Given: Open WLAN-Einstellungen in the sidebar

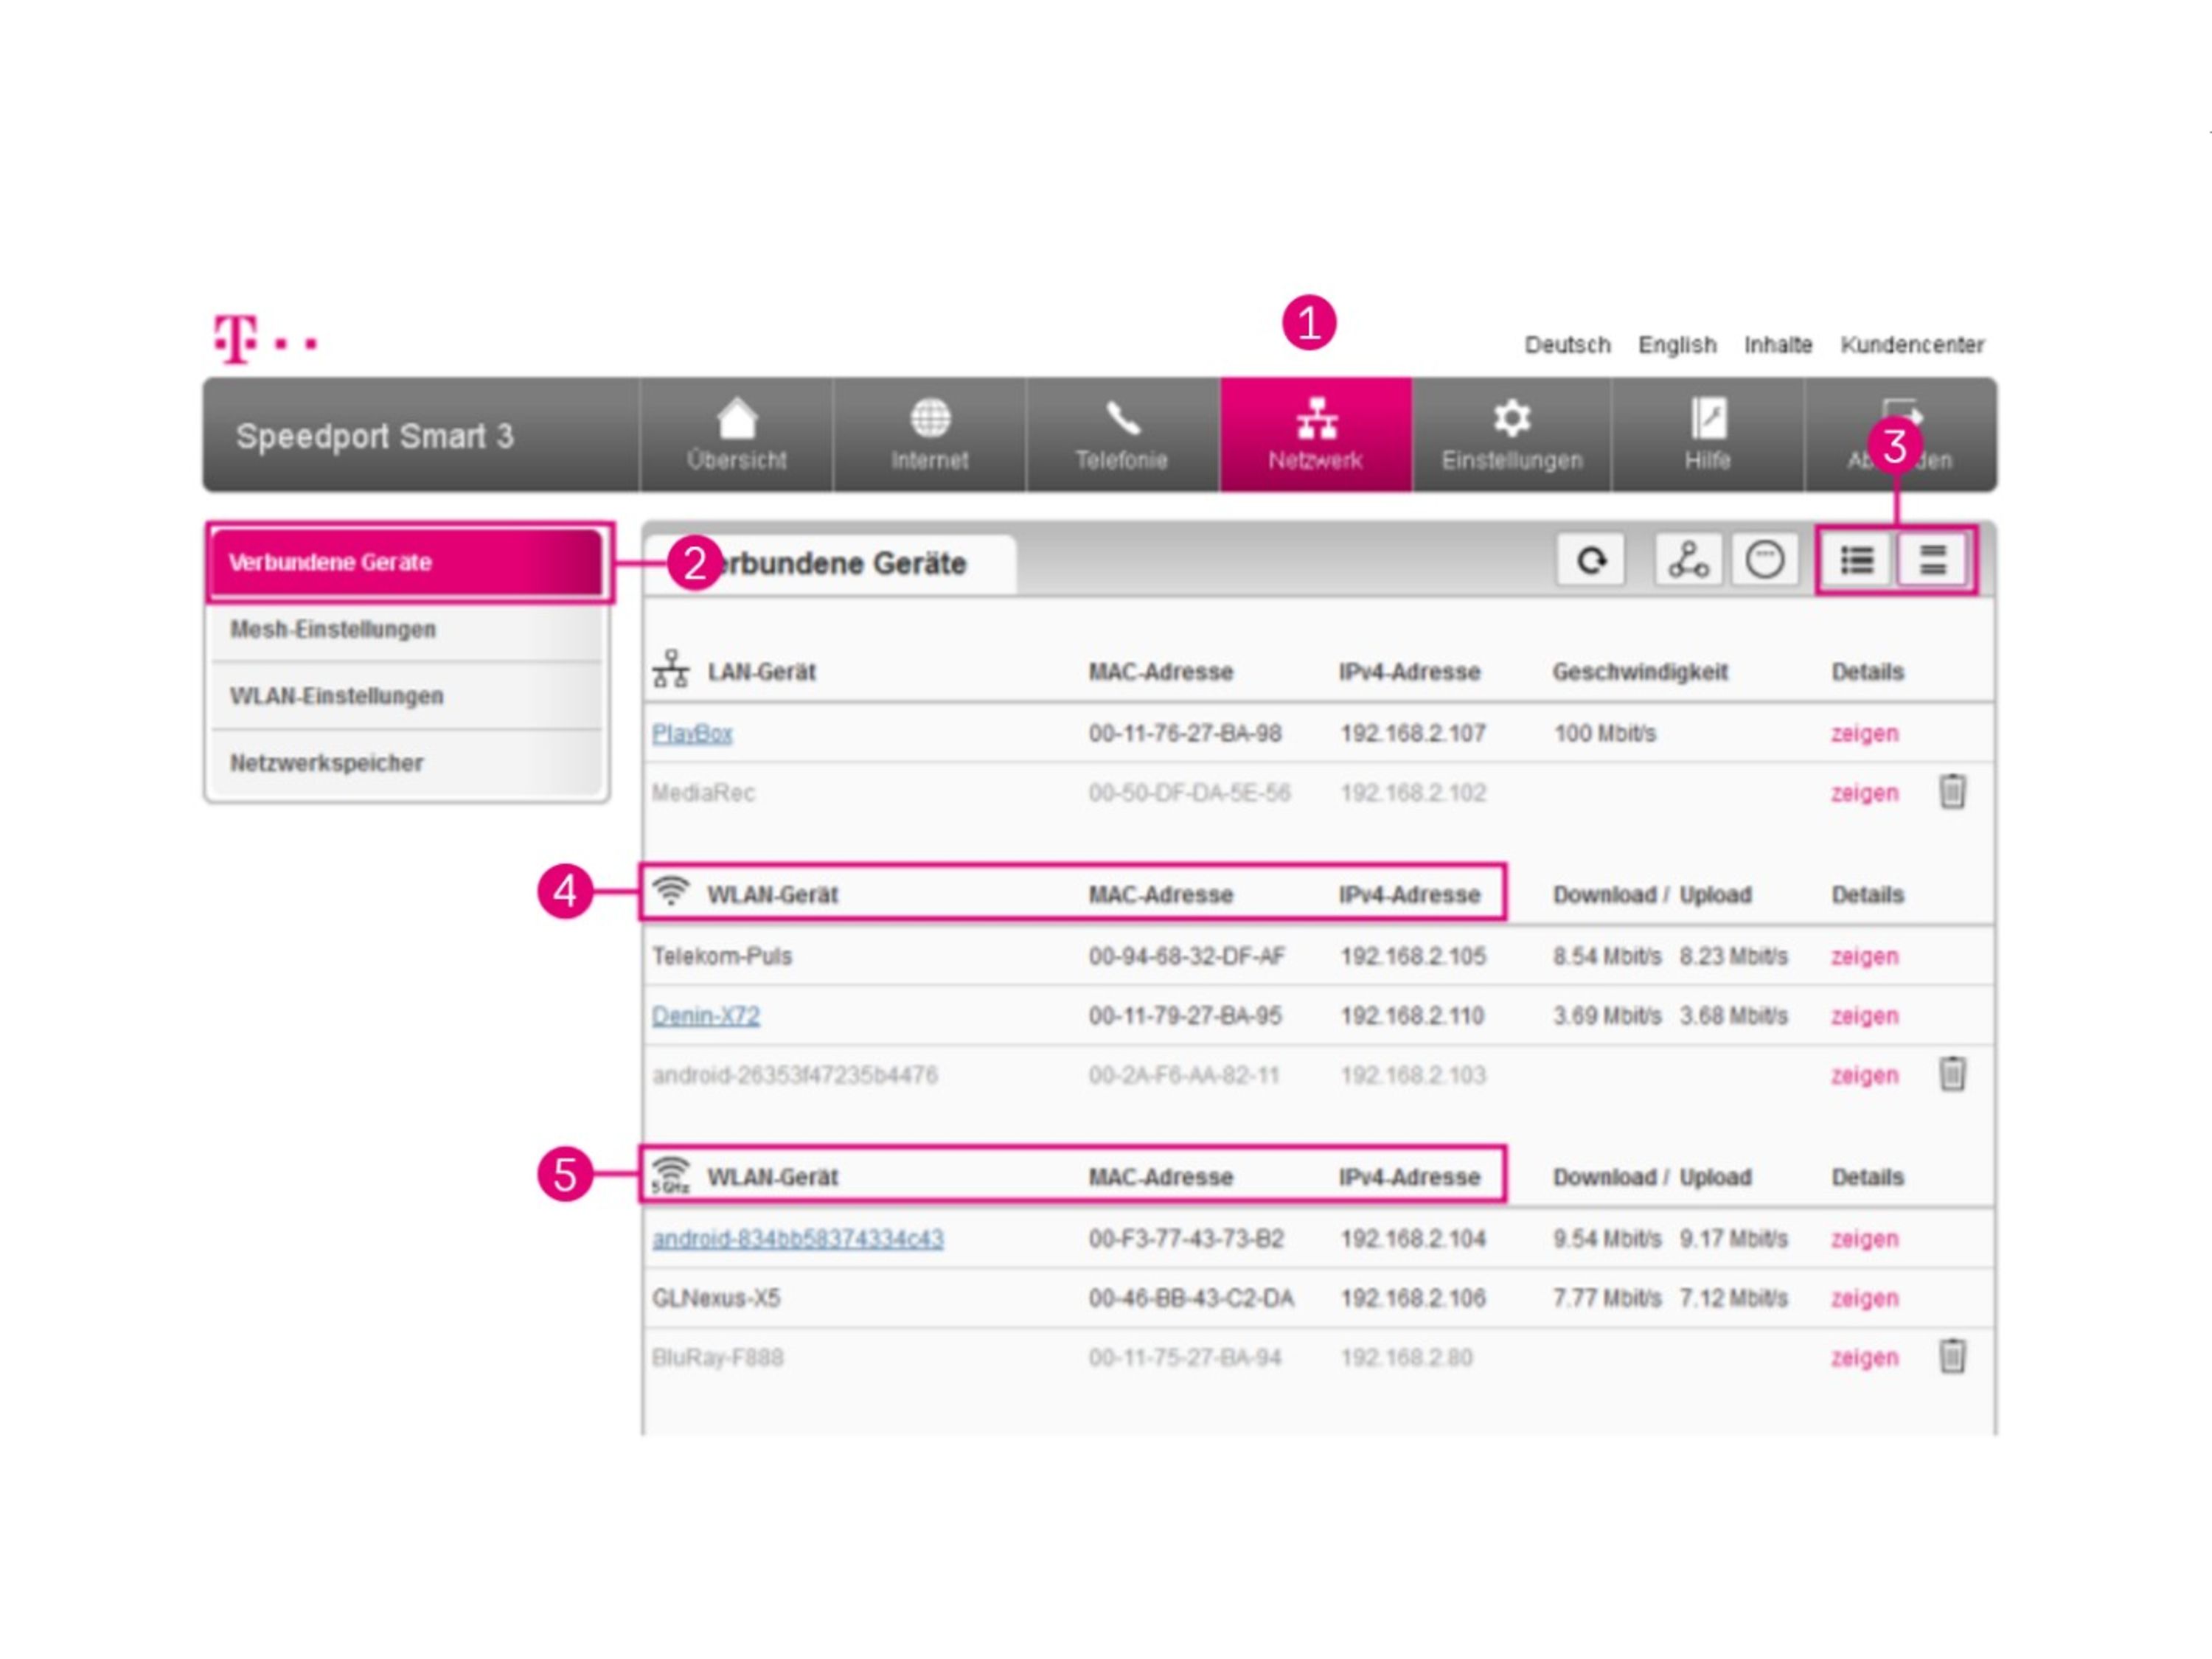Looking at the screenshot, I should (337, 696).
